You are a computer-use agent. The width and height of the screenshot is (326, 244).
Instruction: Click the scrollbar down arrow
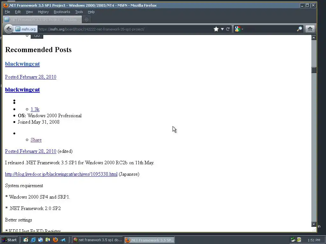[x=314, y=224]
